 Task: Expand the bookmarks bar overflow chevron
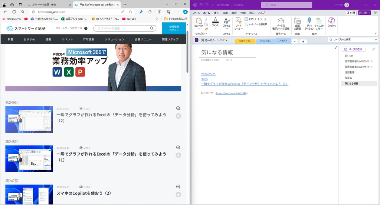coord(157,19)
